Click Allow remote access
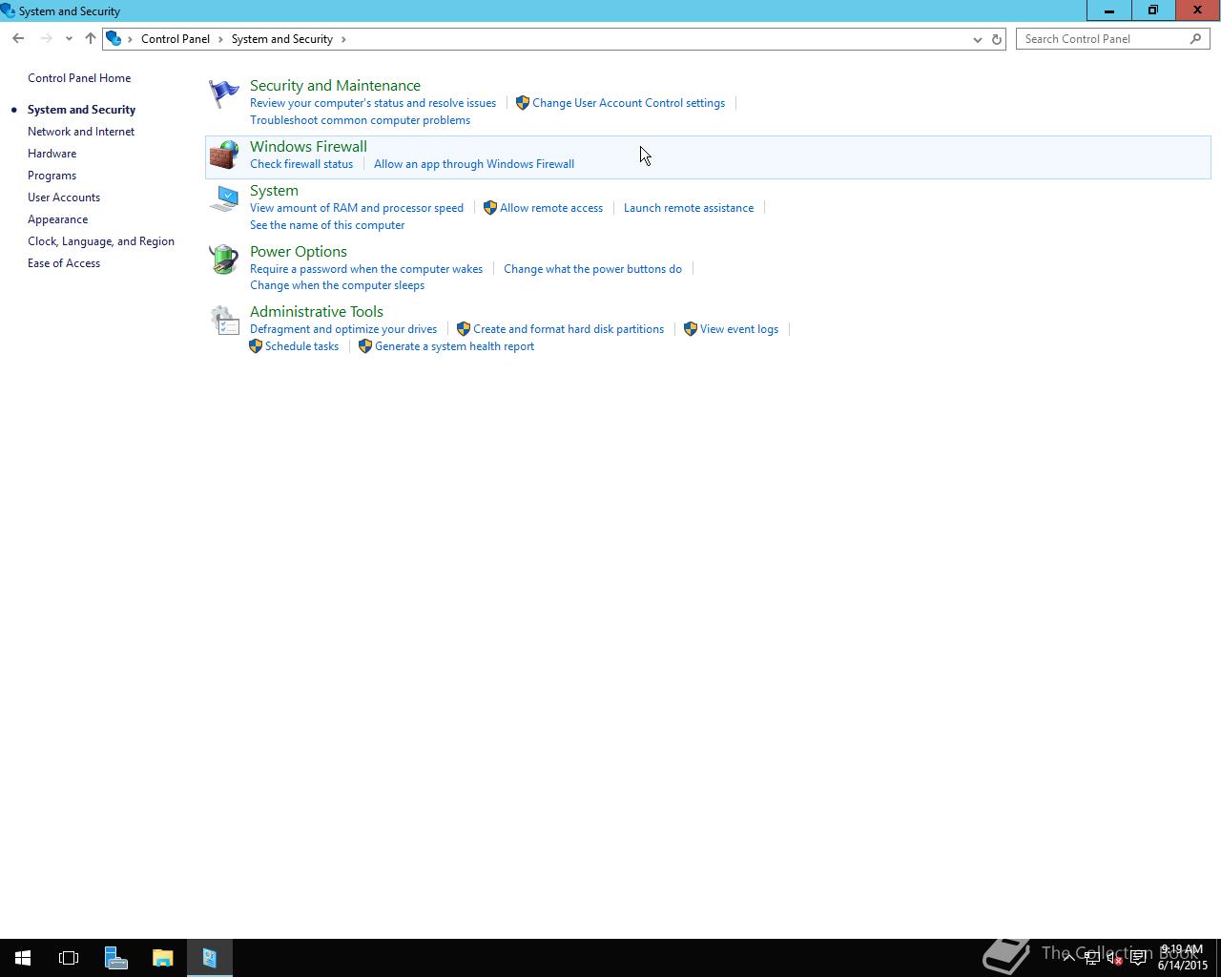 tap(551, 208)
